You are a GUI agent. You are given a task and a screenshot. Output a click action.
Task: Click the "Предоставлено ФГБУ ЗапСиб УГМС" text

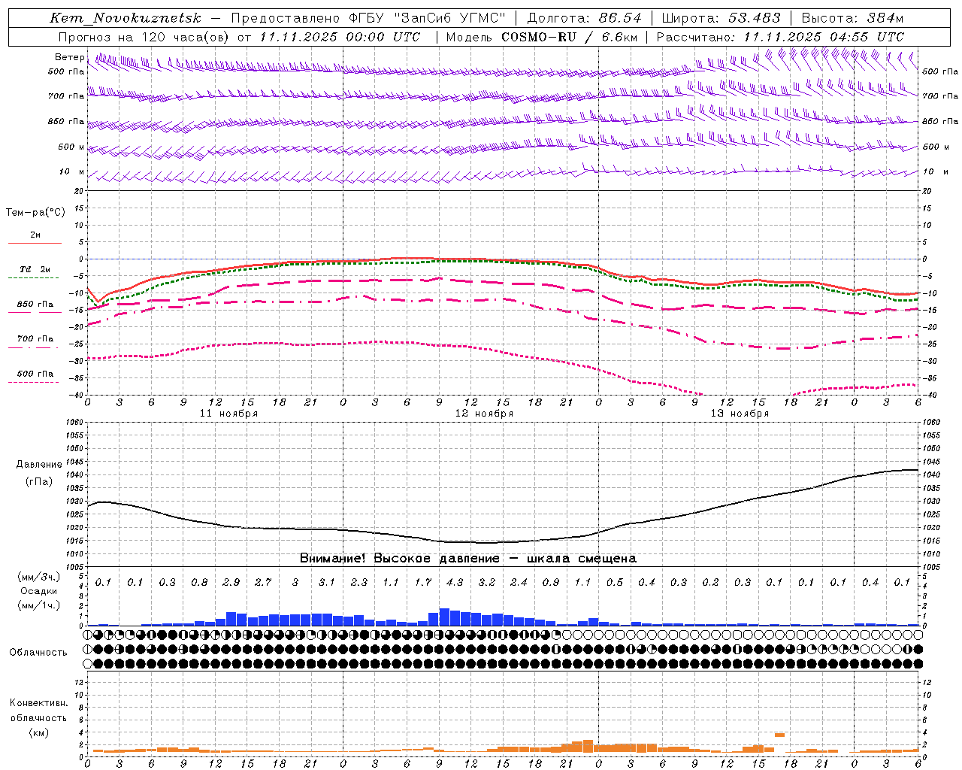[x=368, y=18]
